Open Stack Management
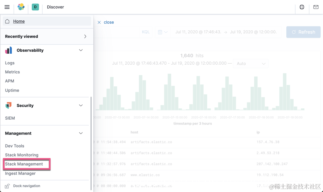323x192 pixels. point(24,164)
